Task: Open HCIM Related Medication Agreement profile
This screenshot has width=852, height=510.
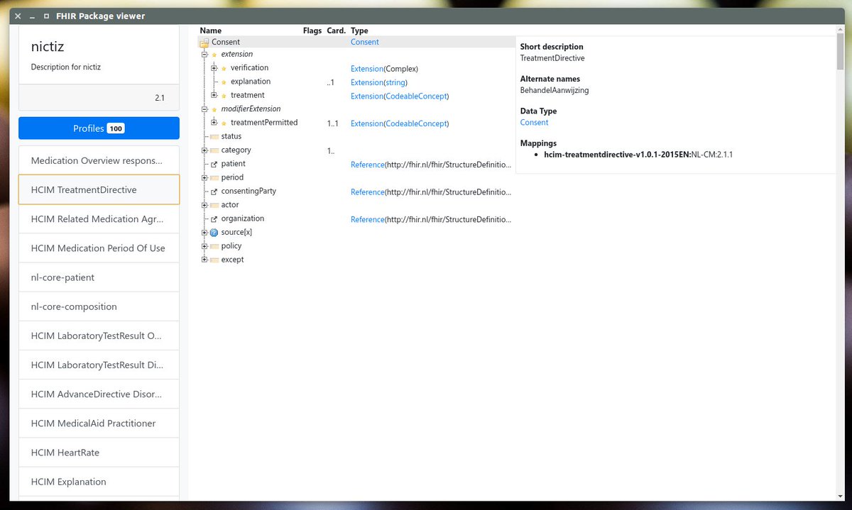Action: click(99, 219)
